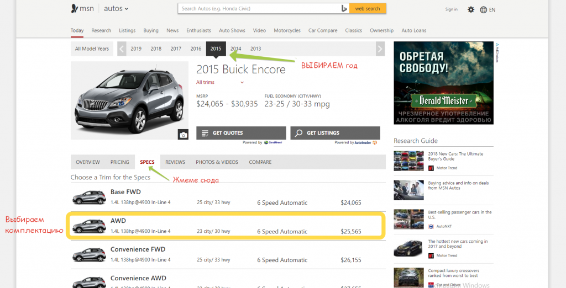Select model year 2019
This screenshot has width=566, height=288.
point(136,49)
